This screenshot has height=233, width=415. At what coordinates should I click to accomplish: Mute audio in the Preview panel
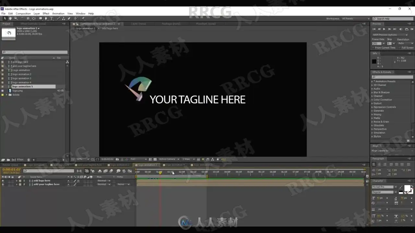(x=401, y=29)
